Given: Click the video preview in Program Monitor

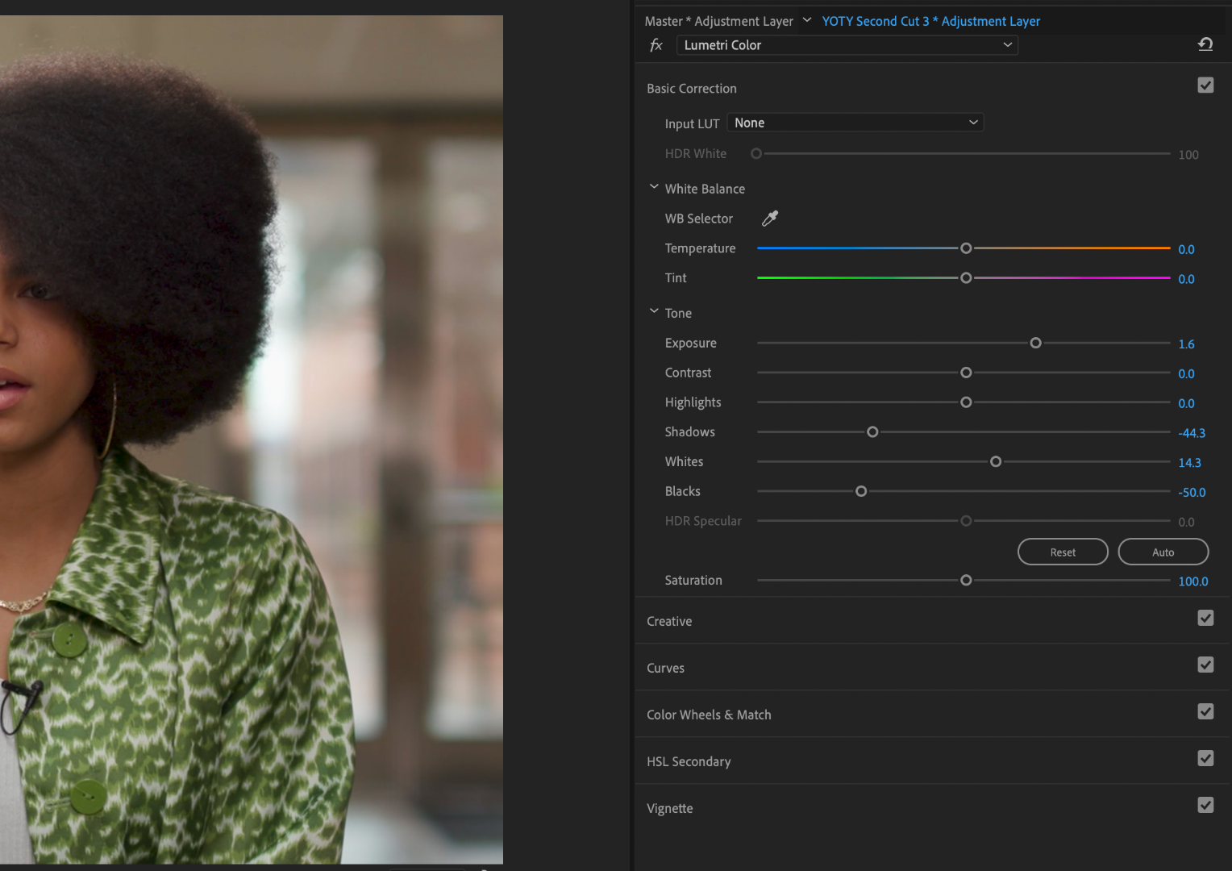Looking at the screenshot, I should (x=252, y=440).
